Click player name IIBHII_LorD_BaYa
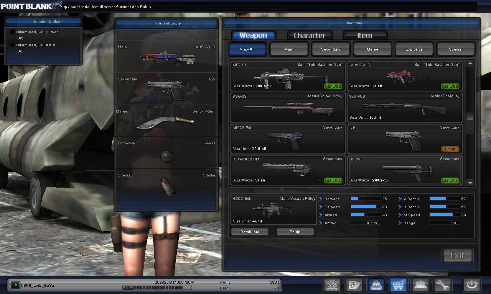This screenshot has height=294, width=491. tap(38, 285)
